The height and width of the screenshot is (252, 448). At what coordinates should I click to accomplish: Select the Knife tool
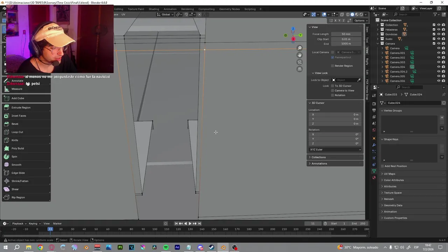(x=26, y=140)
